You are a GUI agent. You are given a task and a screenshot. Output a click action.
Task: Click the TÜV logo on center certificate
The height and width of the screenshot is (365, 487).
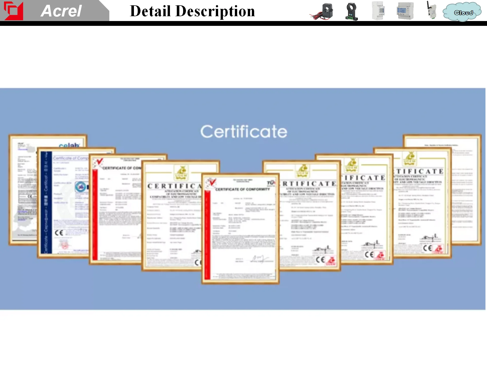point(271,183)
